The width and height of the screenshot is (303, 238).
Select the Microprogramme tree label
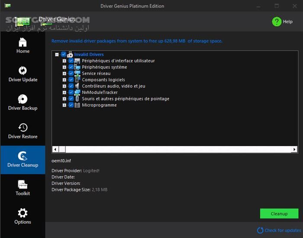[99, 105]
